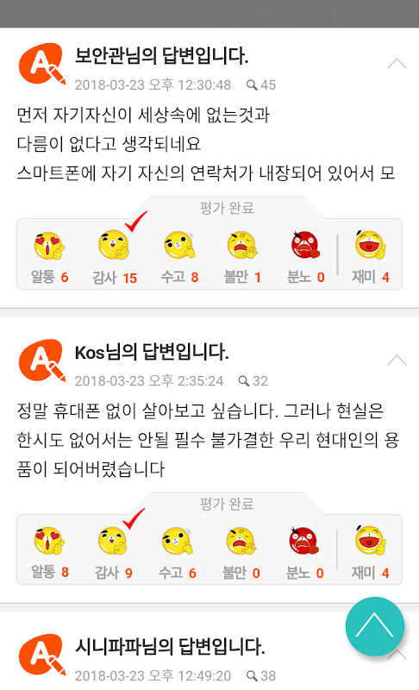Collapse 시니파파's answer with chevron arrow

398,655
